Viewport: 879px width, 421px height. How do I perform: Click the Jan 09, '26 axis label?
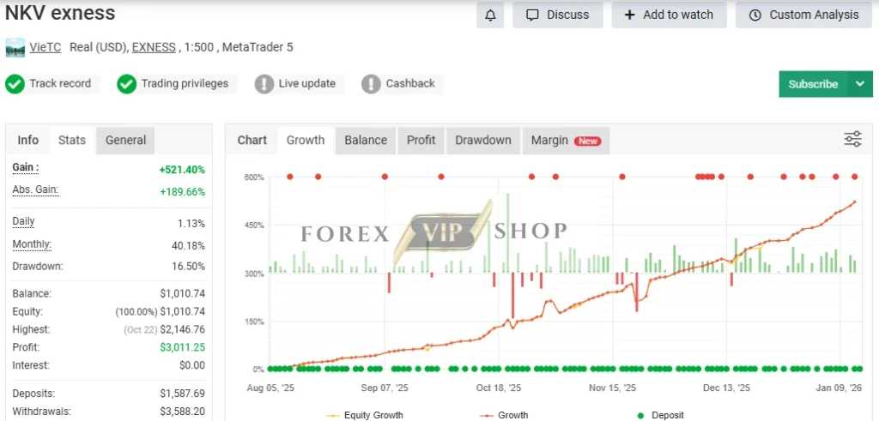point(839,388)
